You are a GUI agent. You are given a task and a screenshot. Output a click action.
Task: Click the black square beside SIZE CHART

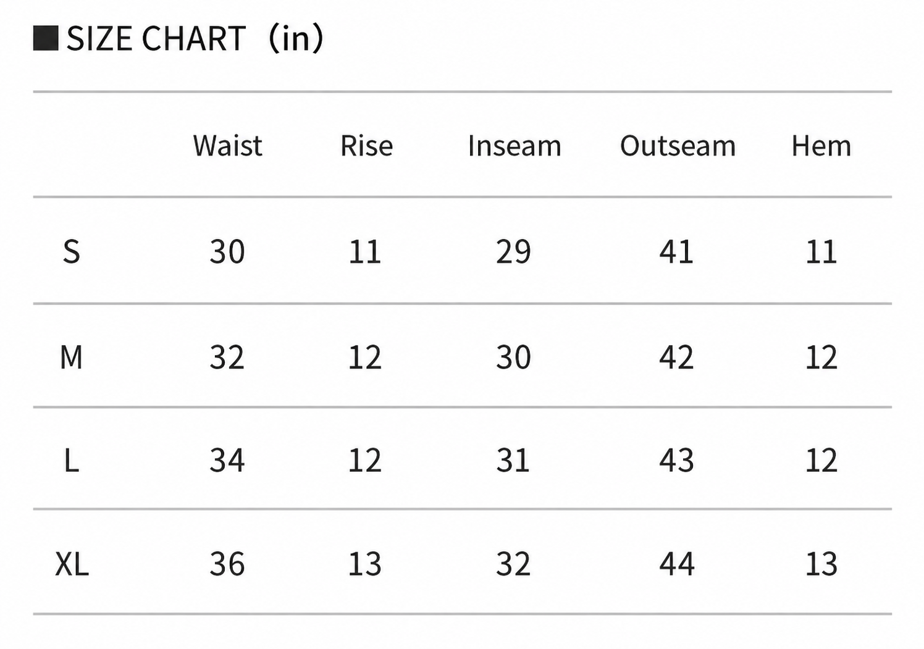tap(46, 38)
